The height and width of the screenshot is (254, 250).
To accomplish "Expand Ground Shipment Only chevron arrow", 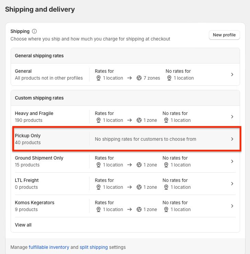I will (x=232, y=161).
